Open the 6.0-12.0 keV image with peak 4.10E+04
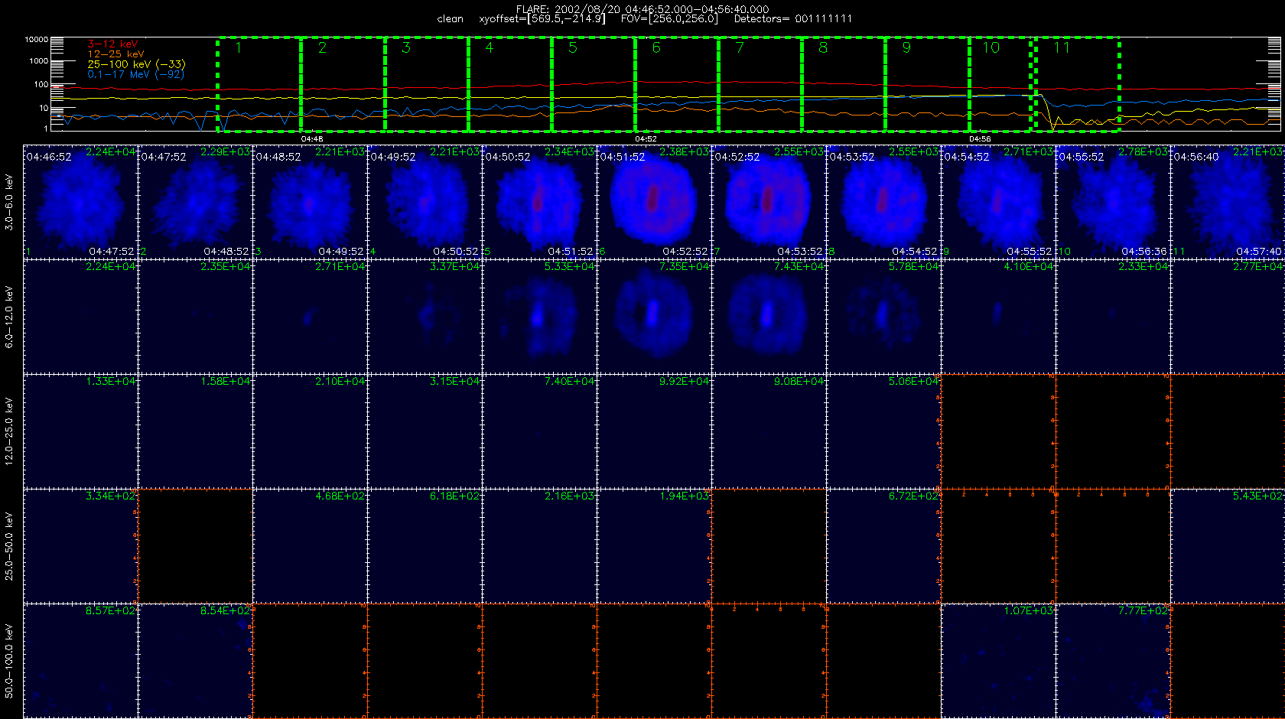 point(998,317)
